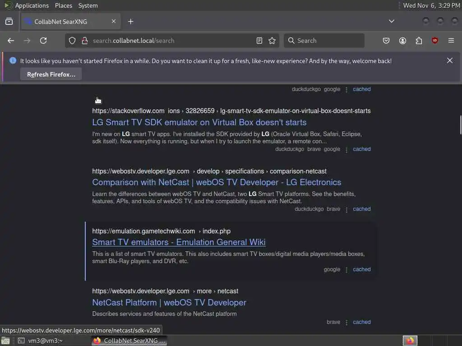
Task: Open Comparison with NetCast webOS TV link
Action: [217, 182]
